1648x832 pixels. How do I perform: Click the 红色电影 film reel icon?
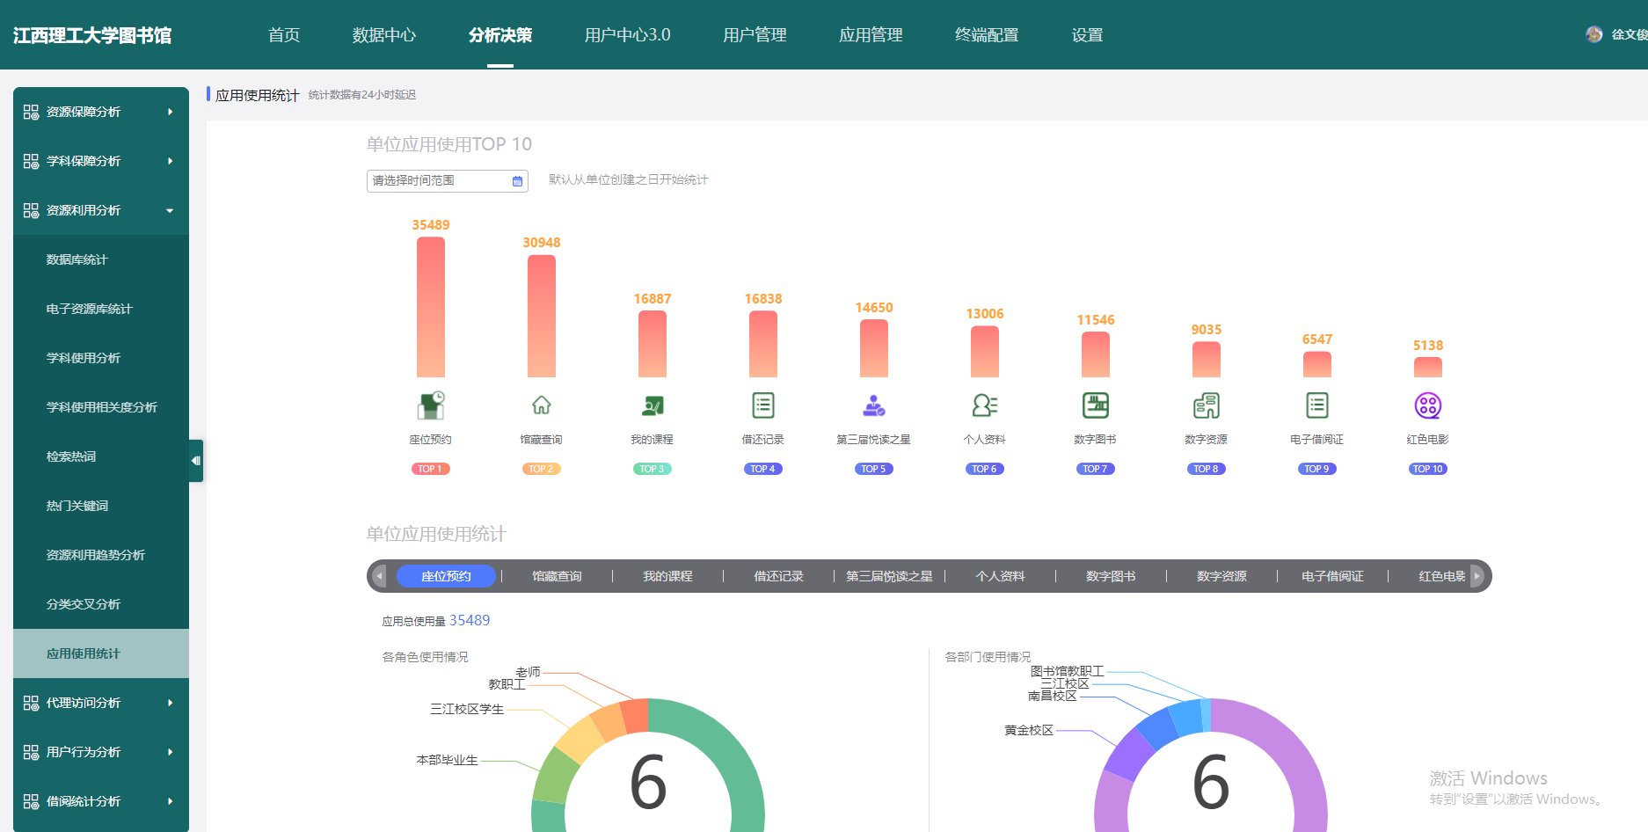[x=1427, y=405]
